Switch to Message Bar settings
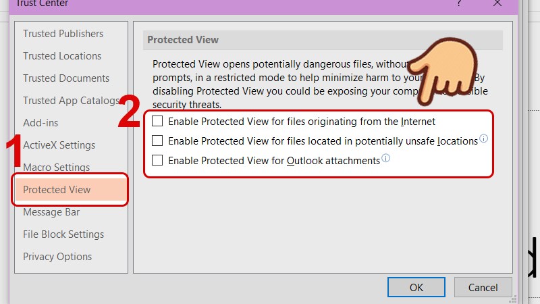 (x=51, y=212)
